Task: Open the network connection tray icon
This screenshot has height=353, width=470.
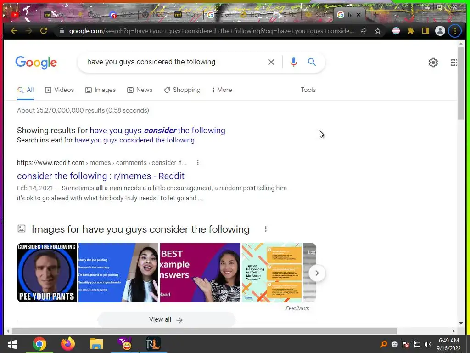Action: coord(417,344)
